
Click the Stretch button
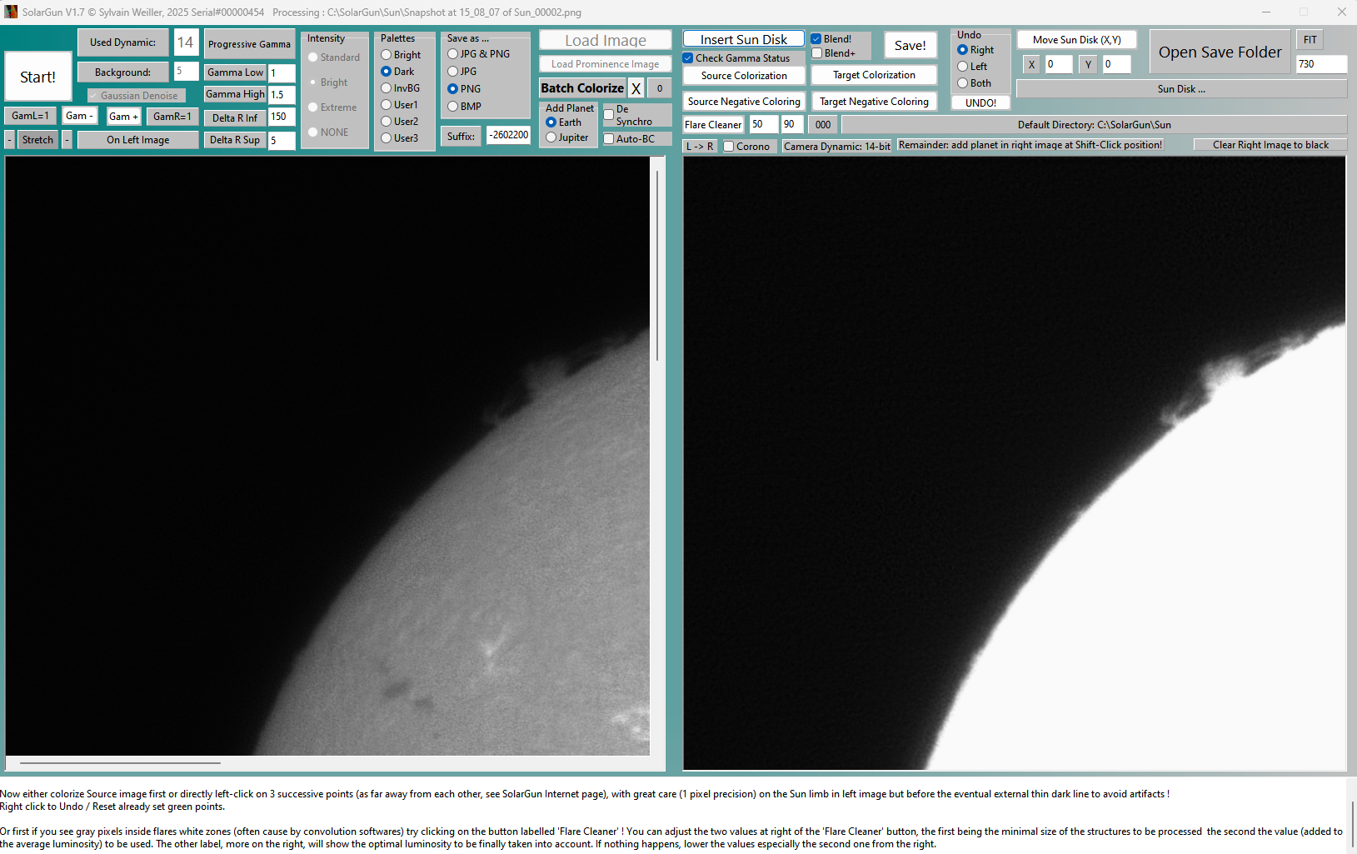point(37,140)
